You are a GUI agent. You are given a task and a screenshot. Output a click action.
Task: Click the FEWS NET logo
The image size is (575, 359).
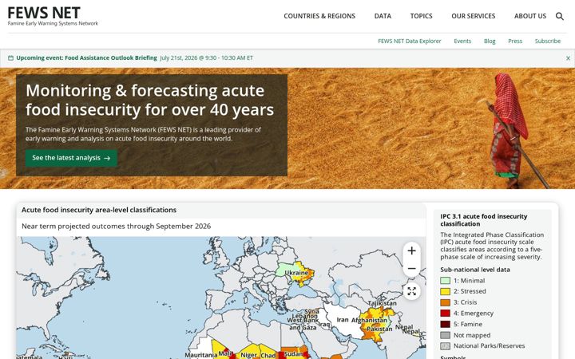point(53,17)
